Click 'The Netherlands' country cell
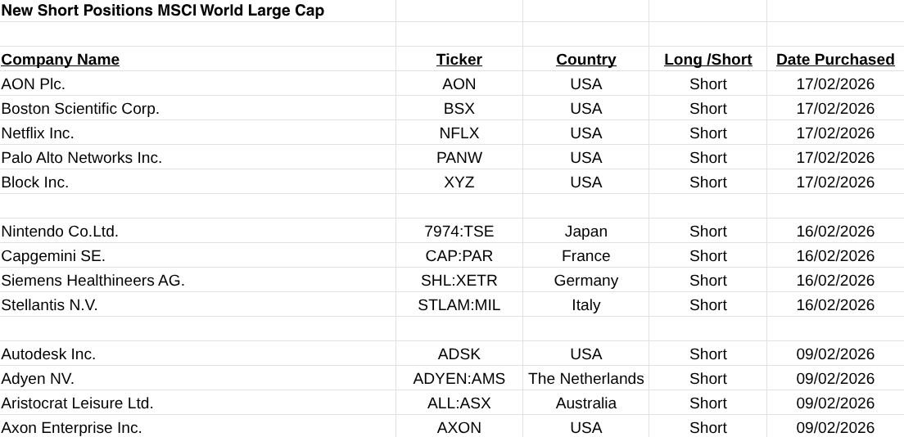The height and width of the screenshot is (437, 904). pyautogui.click(x=585, y=379)
